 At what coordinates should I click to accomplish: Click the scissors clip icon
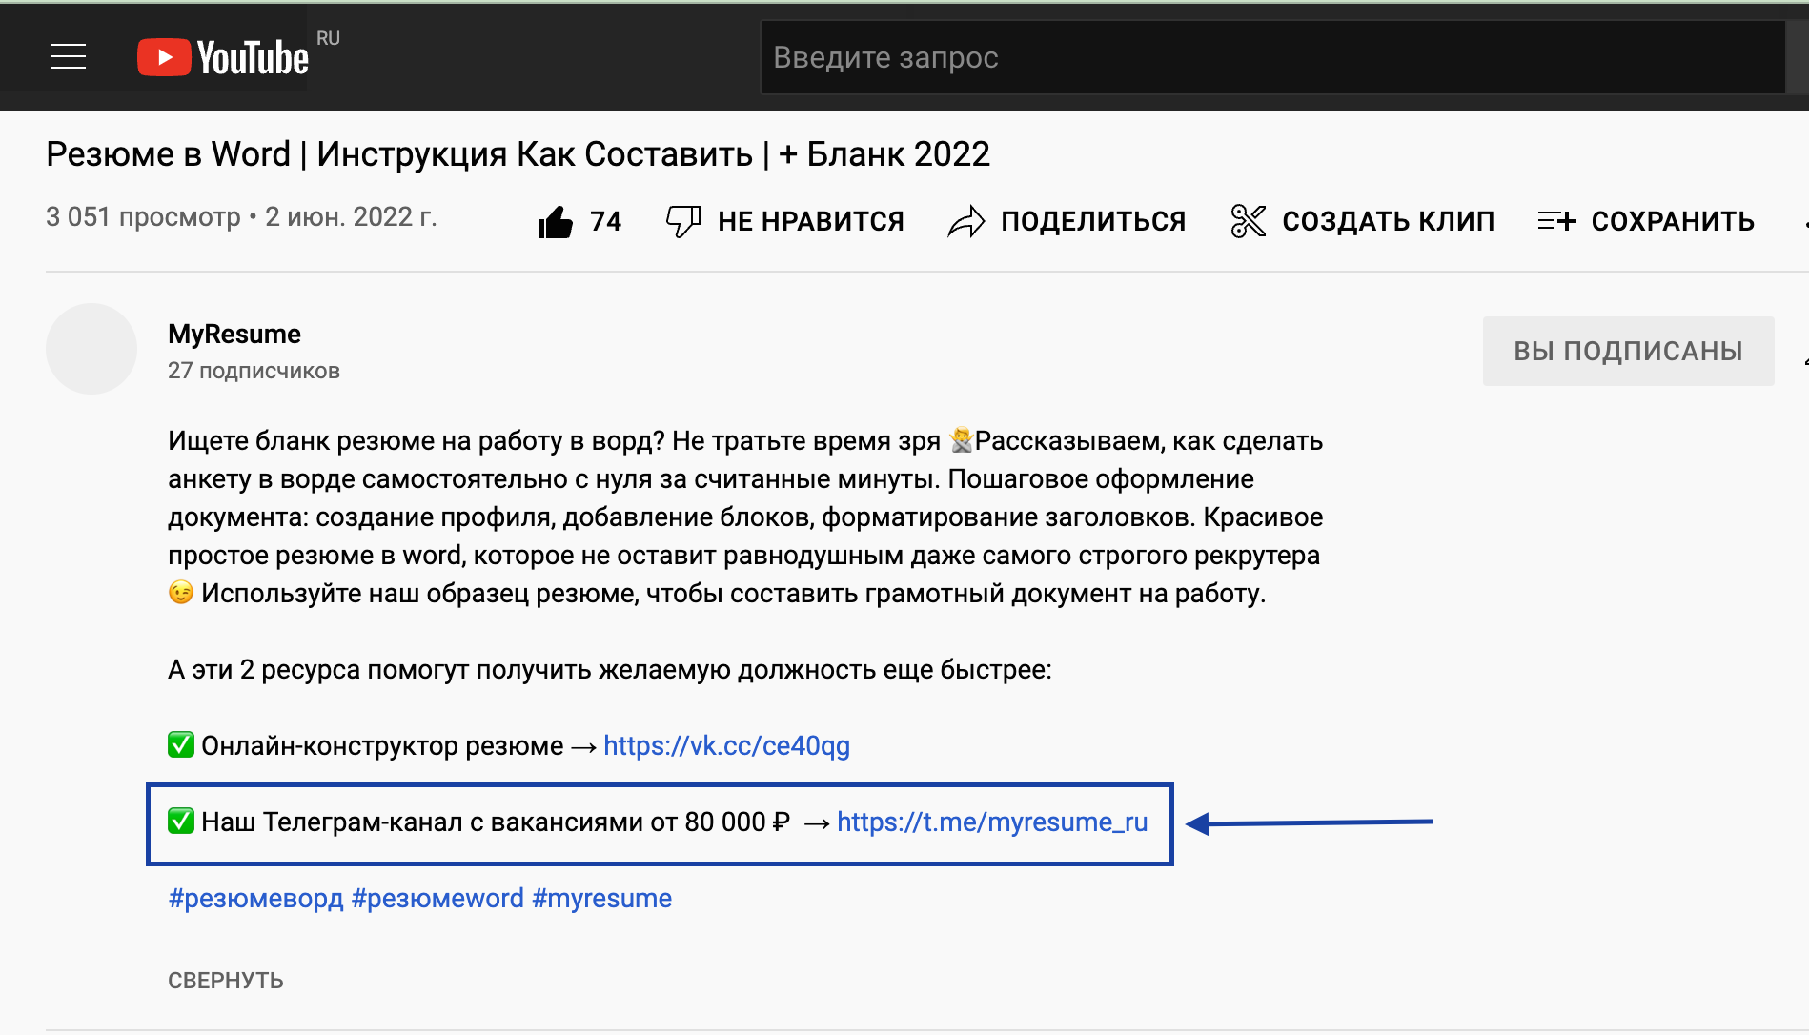pyautogui.click(x=1248, y=222)
